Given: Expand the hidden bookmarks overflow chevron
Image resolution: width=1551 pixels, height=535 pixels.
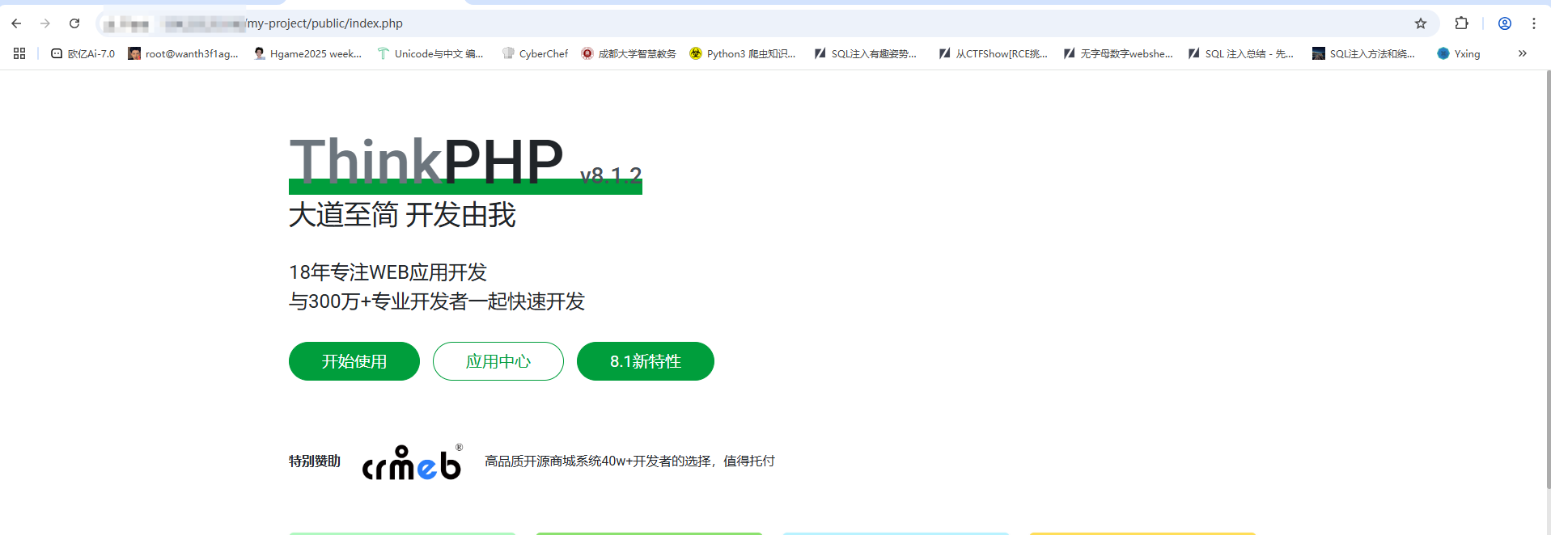Looking at the screenshot, I should 1522,53.
